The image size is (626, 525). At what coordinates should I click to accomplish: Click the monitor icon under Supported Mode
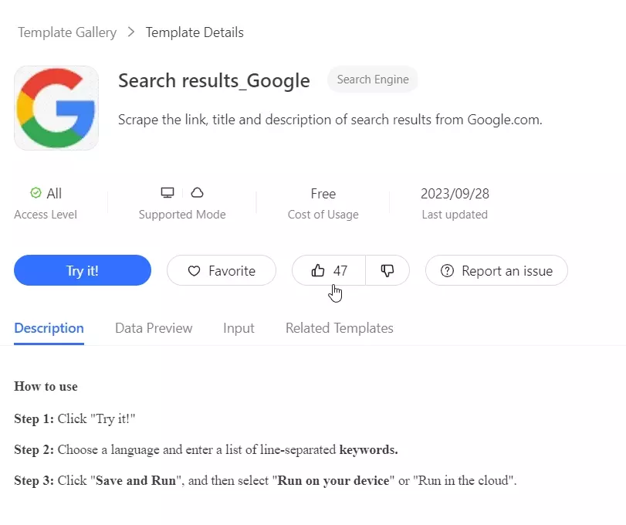click(x=167, y=191)
